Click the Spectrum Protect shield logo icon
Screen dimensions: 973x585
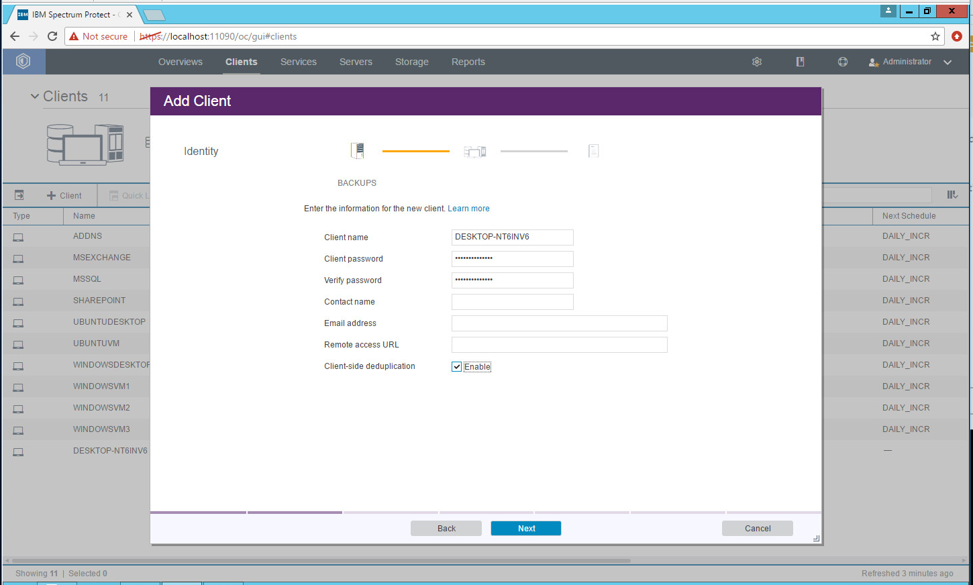[x=23, y=62]
